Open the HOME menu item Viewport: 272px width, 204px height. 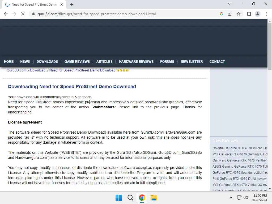point(9,62)
